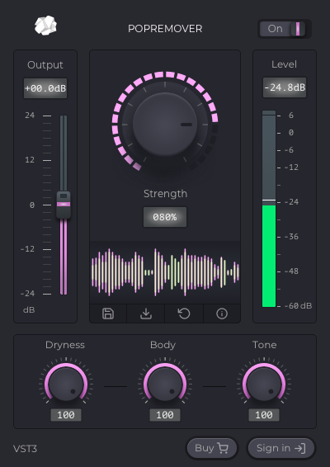Click the download/load preset icon
The image size is (330, 467).
(x=146, y=314)
